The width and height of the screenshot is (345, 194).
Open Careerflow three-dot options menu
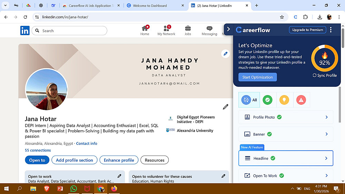331,30
